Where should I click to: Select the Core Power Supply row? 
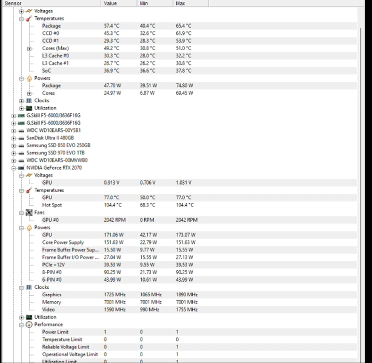[199, 242]
